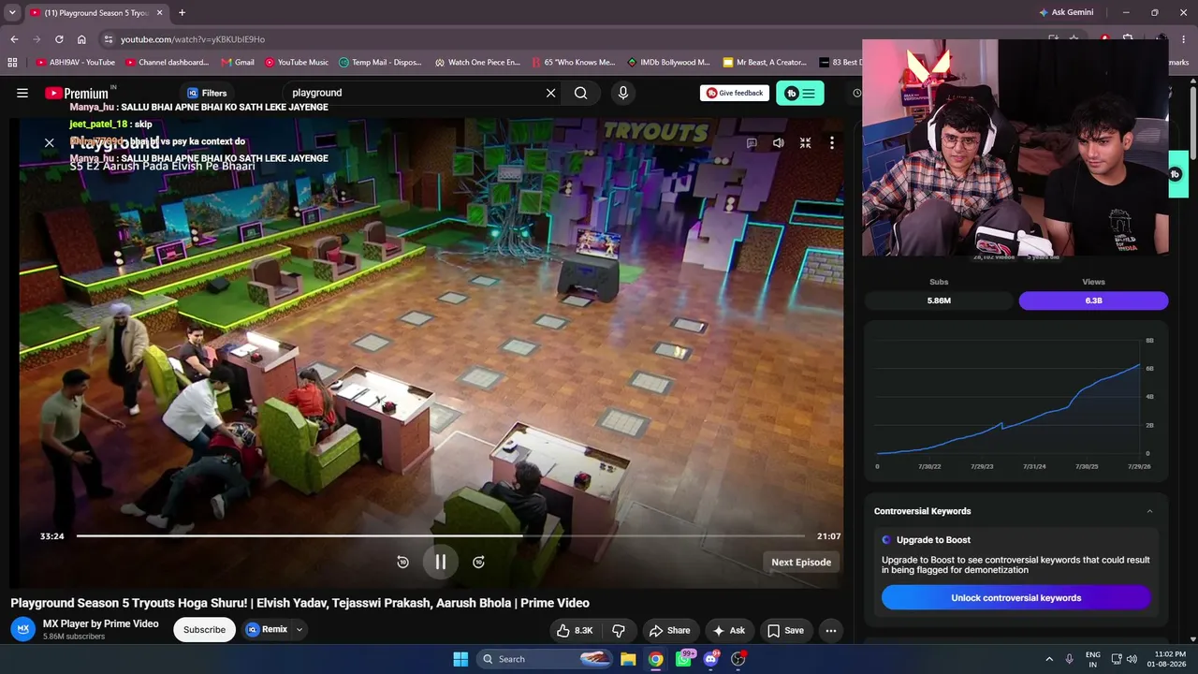Image resolution: width=1198 pixels, height=674 pixels.
Task: Save the video to a playlist
Action: pos(786,630)
